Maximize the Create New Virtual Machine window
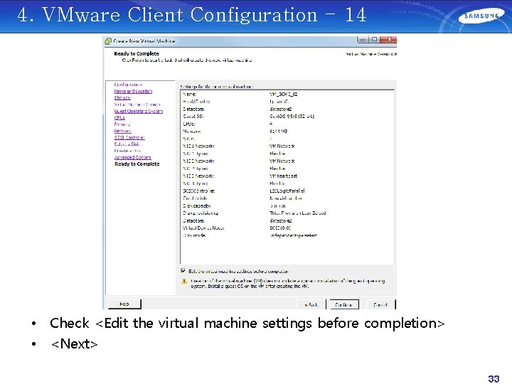Viewport: 512px width, 384px height. (374, 40)
